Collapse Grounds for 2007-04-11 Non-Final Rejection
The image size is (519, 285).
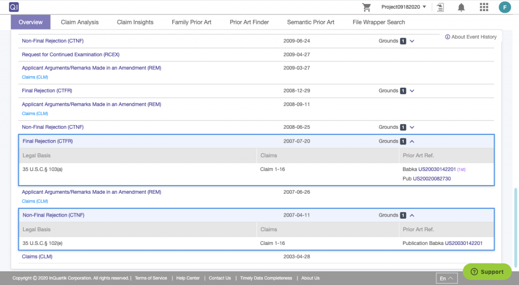412,216
